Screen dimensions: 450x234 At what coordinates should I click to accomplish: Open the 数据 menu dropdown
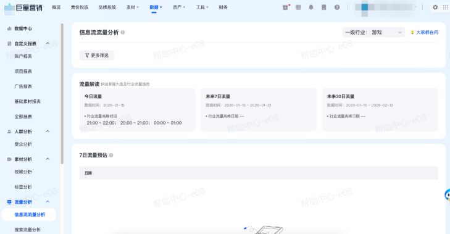[156, 7]
